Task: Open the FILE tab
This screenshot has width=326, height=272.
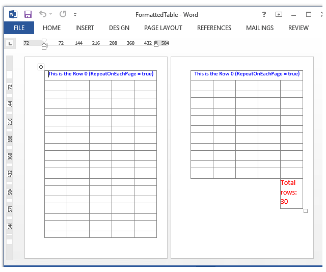Action: (19, 28)
